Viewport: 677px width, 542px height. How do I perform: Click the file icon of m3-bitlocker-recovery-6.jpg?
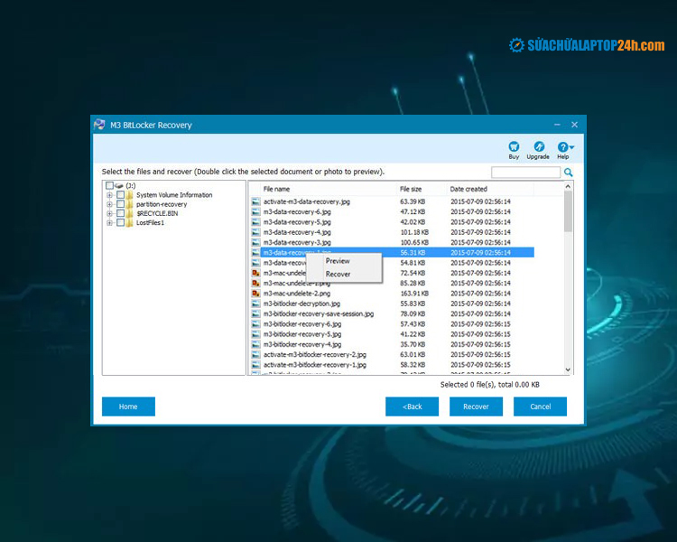point(256,323)
